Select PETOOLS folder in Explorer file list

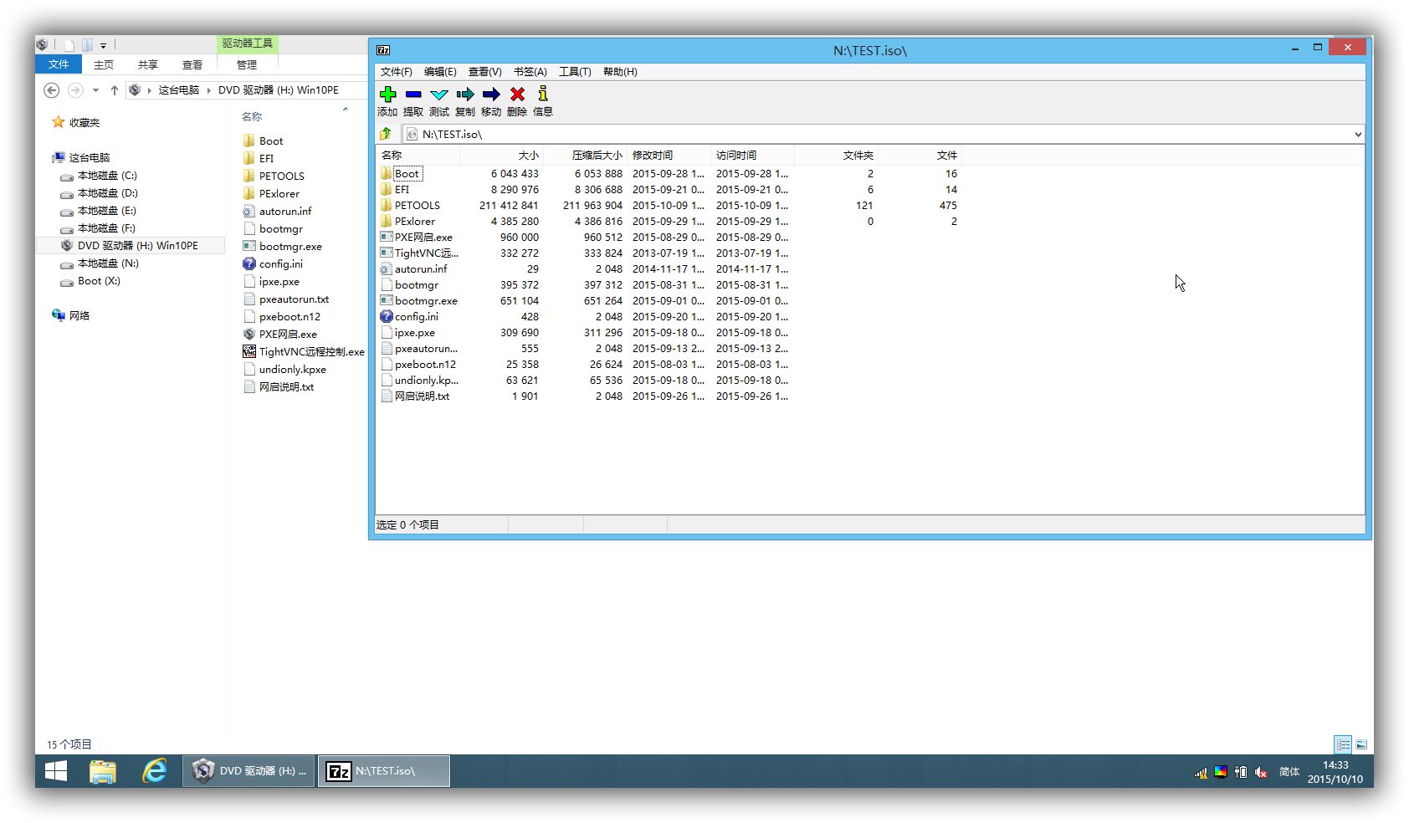(281, 176)
